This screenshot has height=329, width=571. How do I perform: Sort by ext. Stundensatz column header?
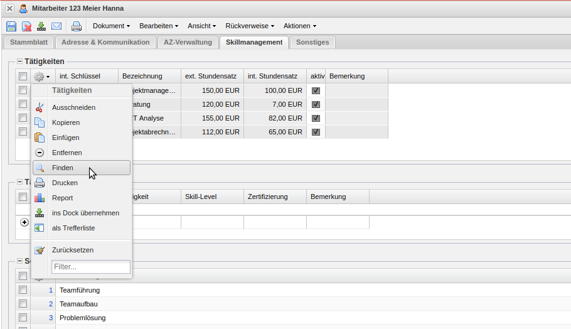coord(211,76)
